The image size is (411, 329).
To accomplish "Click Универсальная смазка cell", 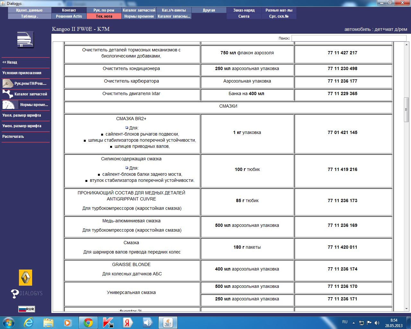I will [132, 294].
